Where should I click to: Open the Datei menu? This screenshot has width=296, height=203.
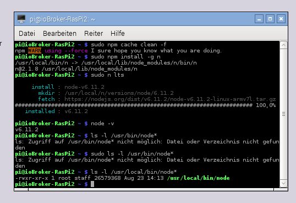pos(27,34)
